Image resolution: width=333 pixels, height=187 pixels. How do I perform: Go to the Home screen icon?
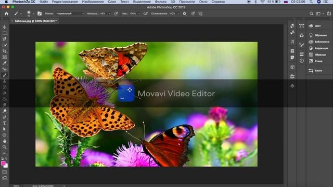[x=6, y=14]
